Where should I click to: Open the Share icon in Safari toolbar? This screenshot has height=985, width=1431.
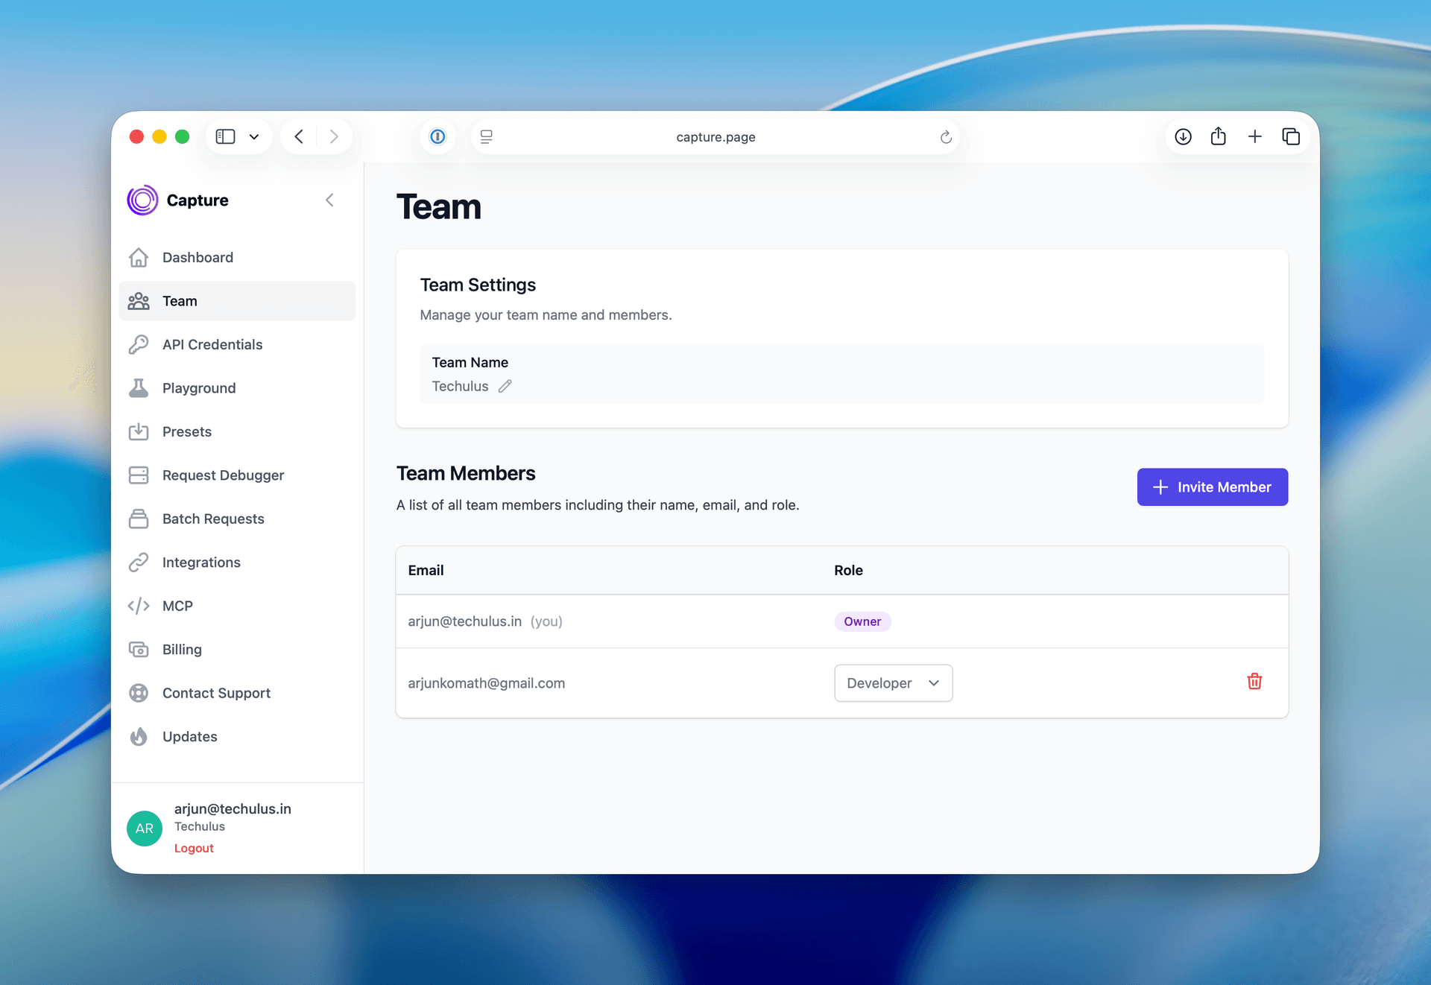(x=1219, y=136)
